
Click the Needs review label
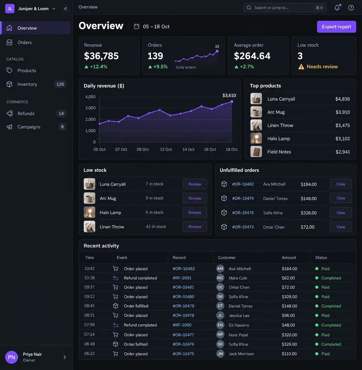click(x=322, y=67)
